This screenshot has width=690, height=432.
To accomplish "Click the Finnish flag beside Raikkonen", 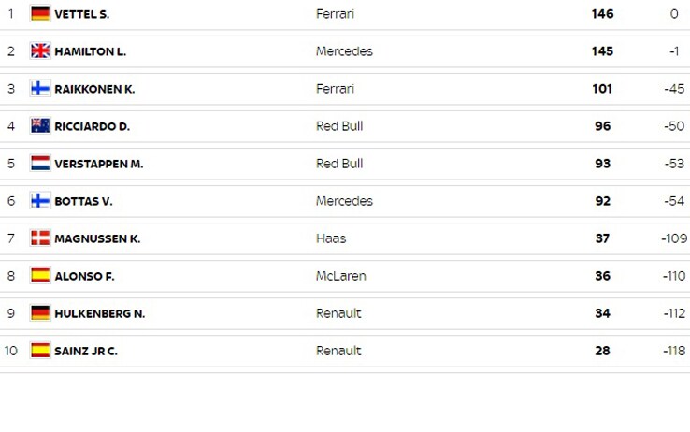I will (40, 89).
